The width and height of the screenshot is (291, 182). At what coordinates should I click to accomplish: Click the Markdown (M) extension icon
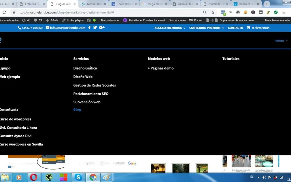point(260,12)
